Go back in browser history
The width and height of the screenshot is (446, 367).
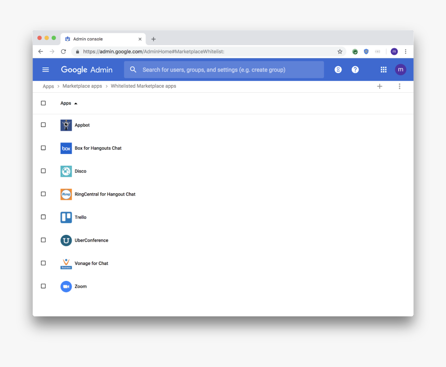tap(40, 51)
